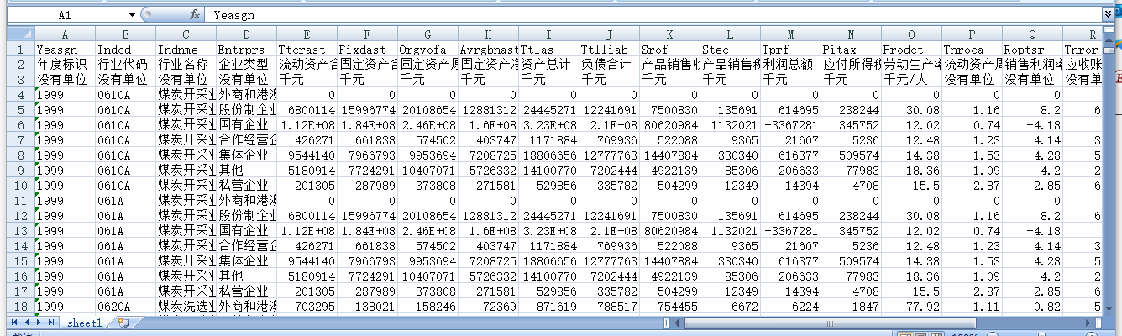Click the Name Box showing A1
The height and width of the screenshot is (336, 1122).
[x=66, y=15]
